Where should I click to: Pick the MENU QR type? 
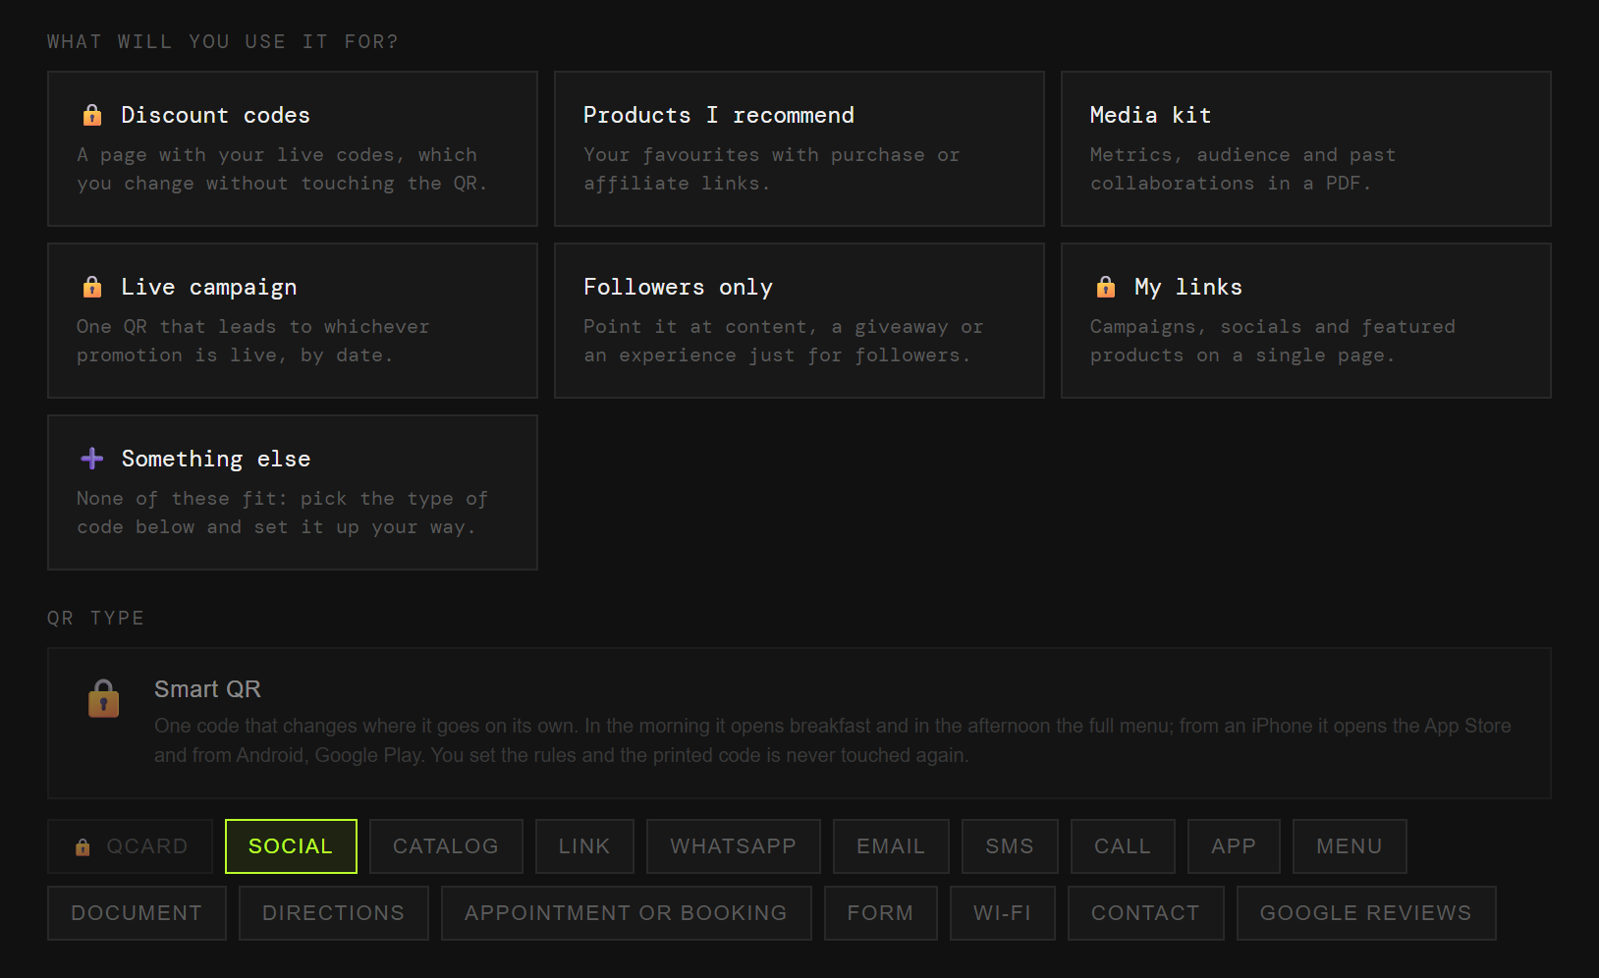pos(1350,846)
